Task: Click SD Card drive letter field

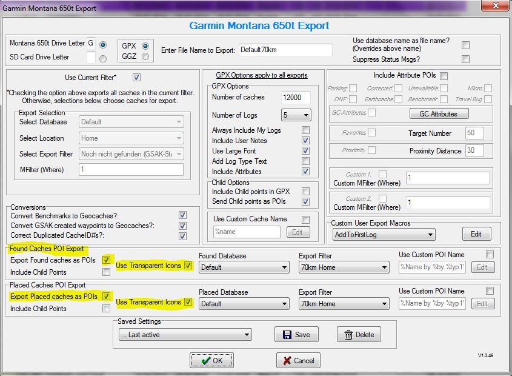Action: pos(91,57)
